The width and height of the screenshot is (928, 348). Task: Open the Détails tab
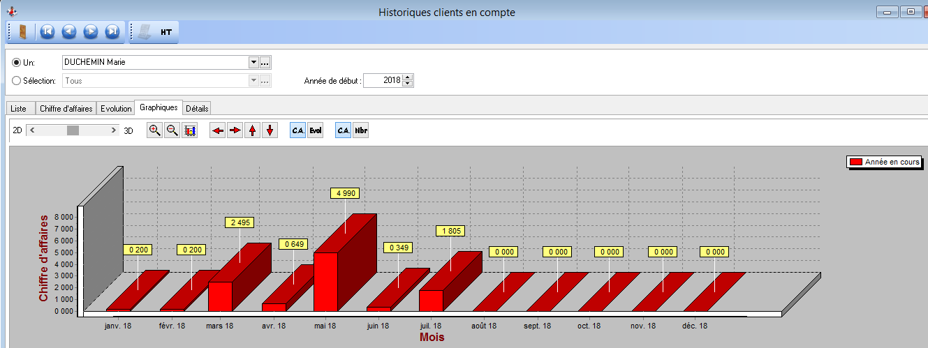coord(197,109)
